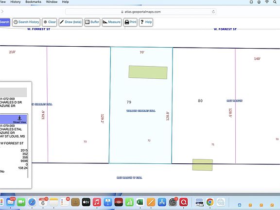Open the History menu
Image resolution: width=280 pixels, height=210 pixels.
16,2
